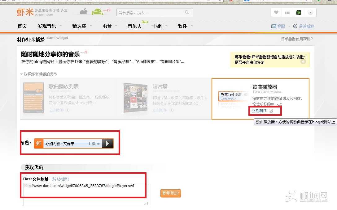This screenshot has width=337, height=210.
Task: Open 发现音乐 menu item
Action: coord(47,26)
